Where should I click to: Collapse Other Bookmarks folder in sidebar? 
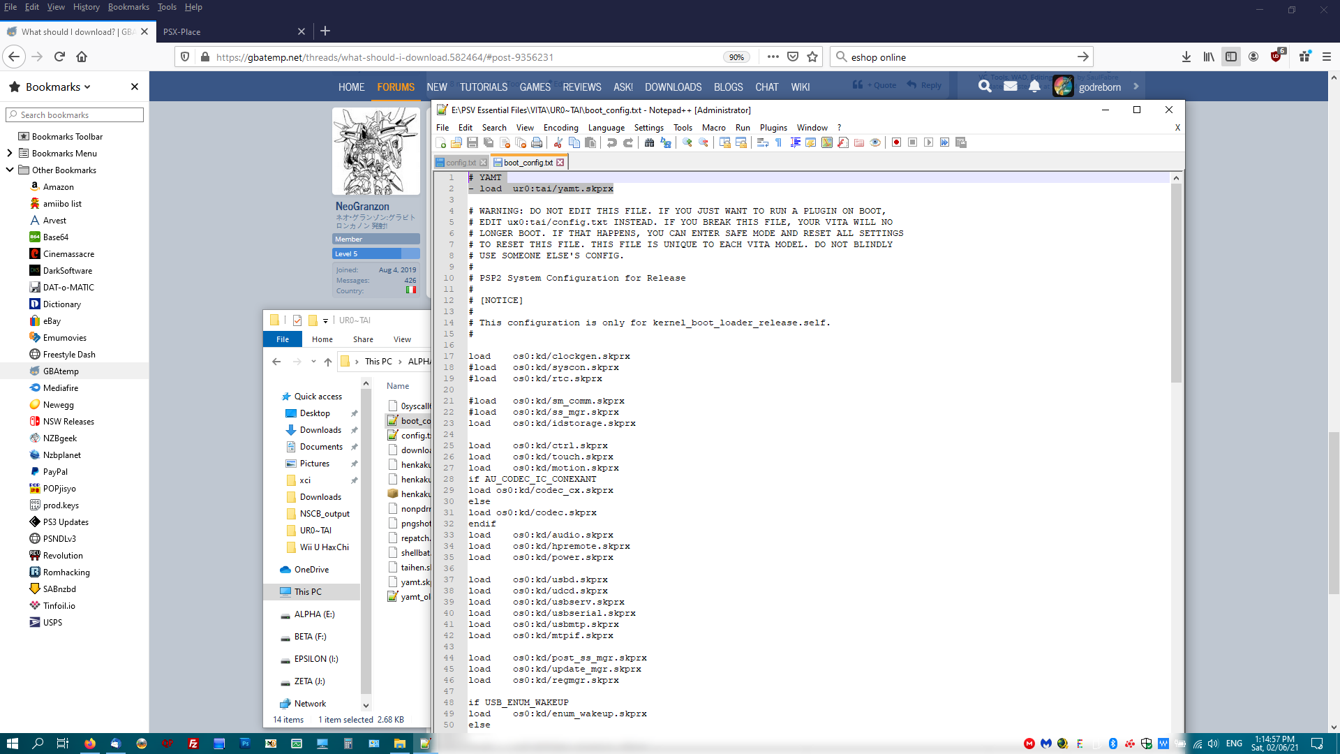9,170
